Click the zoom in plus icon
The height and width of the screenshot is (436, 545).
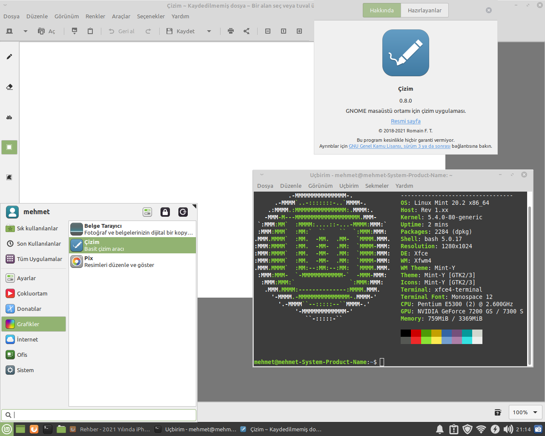click(299, 31)
